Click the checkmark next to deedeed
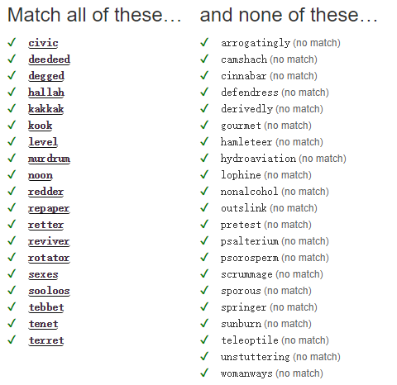This screenshot has height=385, width=397. tap(12, 59)
